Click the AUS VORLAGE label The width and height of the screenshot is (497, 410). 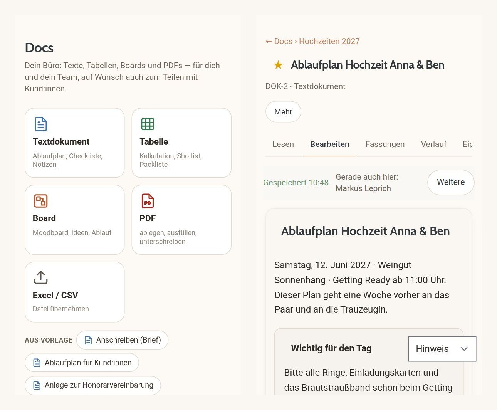(49, 340)
